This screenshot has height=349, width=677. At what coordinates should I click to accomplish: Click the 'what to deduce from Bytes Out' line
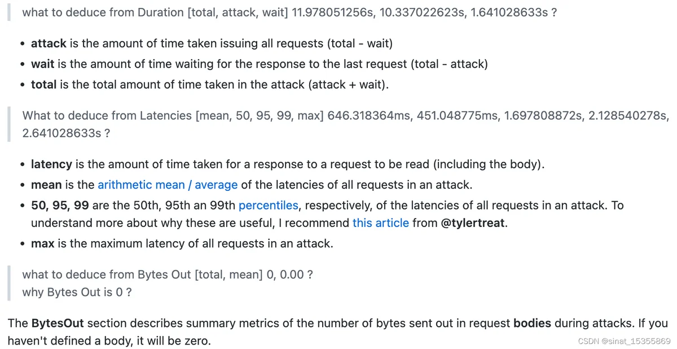pos(168,274)
